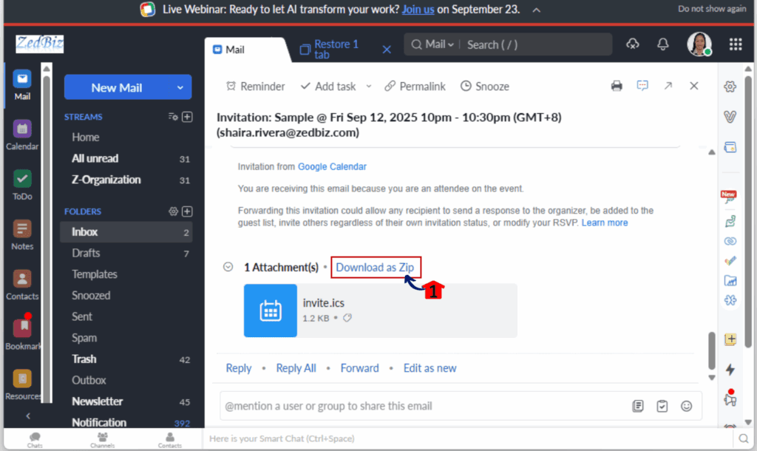
Task: Open the Mail app in sidebar
Action: [x=21, y=84]
